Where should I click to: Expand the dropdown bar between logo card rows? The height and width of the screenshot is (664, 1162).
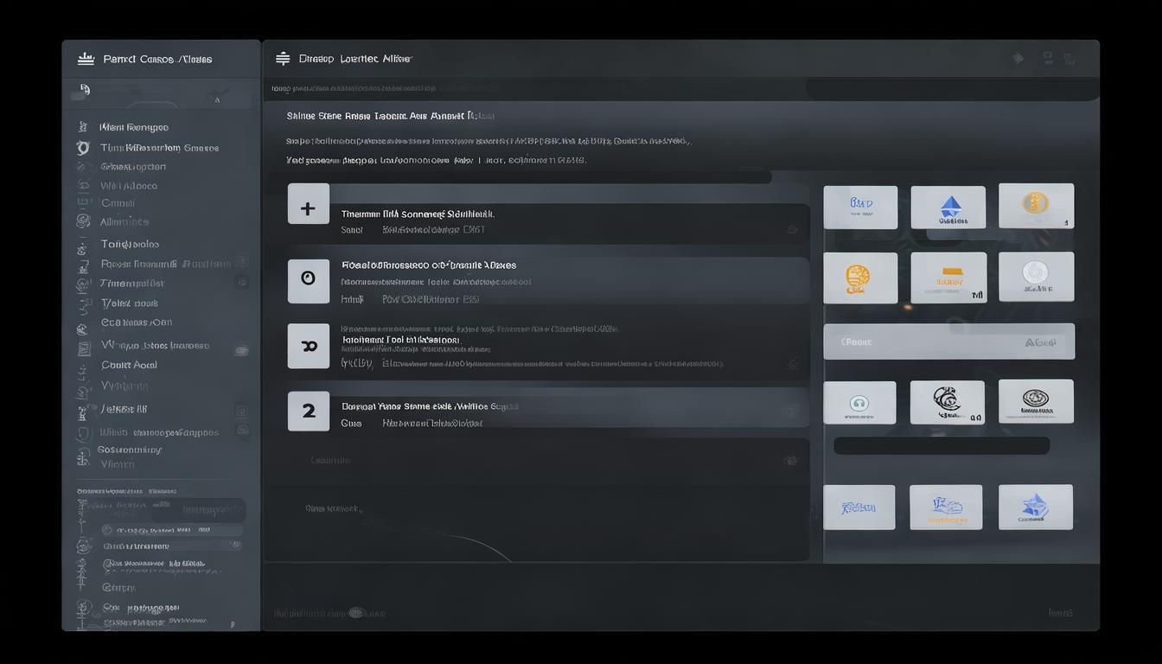(x=948, y=342)
